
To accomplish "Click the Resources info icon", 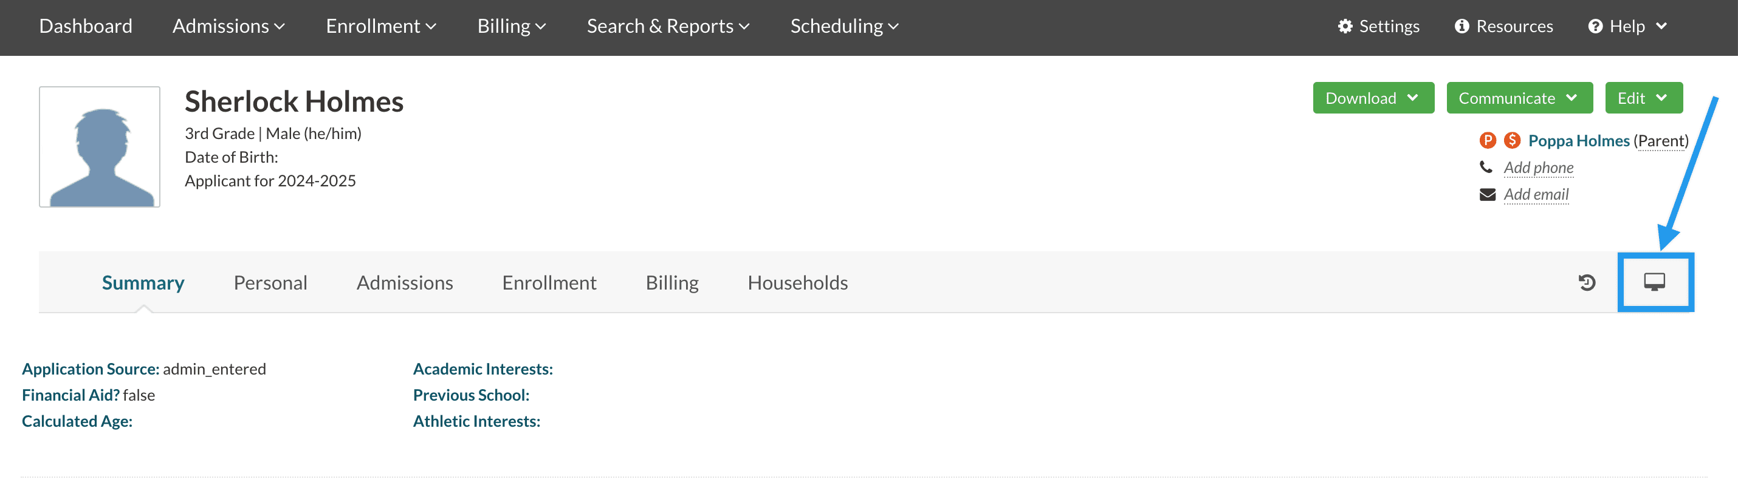I will coord(1461,26).
